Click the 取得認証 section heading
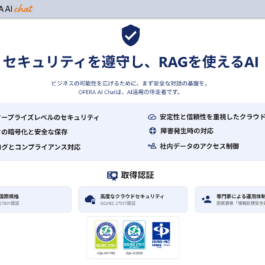This screenshot has height=265, width=265. click(137, 176)
